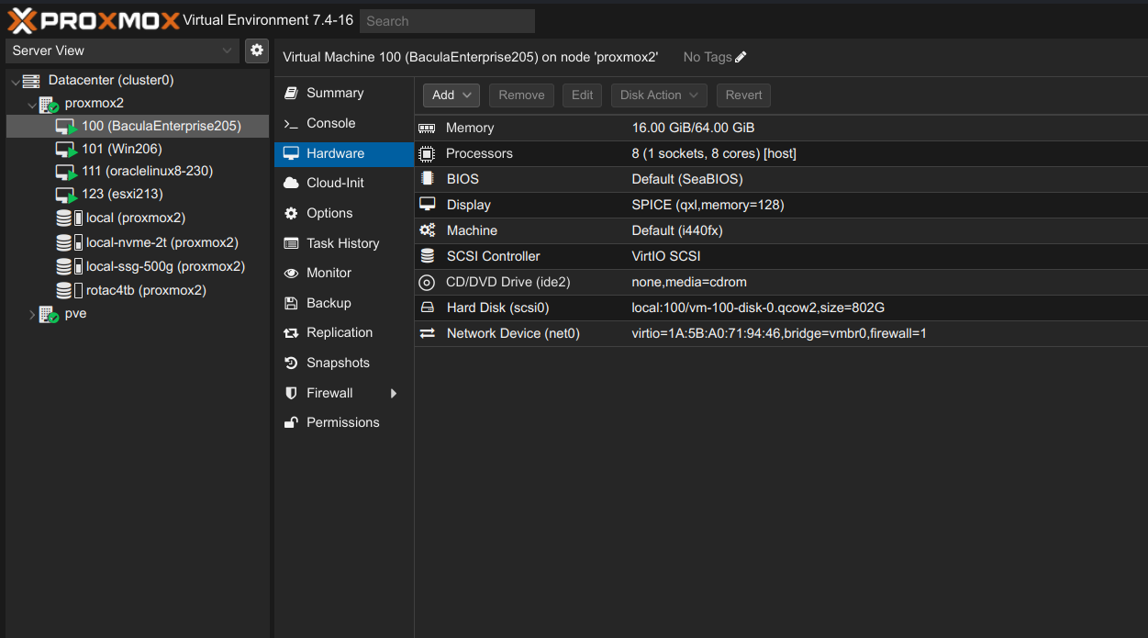Screen dimensions: 1148x638
Task: Select the Default (i440fx) machine value
Action: tap(679, 230)
